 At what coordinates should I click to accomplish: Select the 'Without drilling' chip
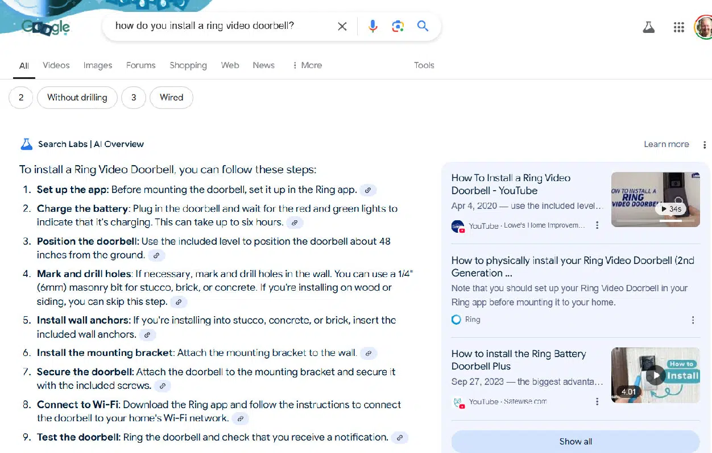pos(77,98)
